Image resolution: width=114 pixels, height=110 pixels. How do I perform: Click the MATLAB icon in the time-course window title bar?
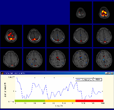click(x=2, y=73)
